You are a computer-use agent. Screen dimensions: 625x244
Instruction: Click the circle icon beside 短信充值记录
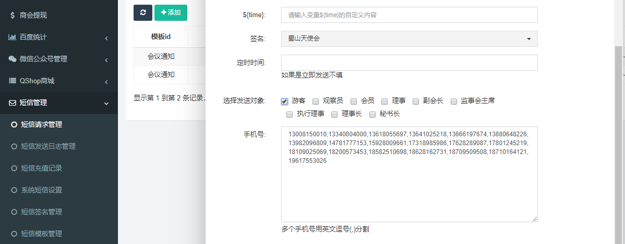pyautogui.click(x=14, y=168)
